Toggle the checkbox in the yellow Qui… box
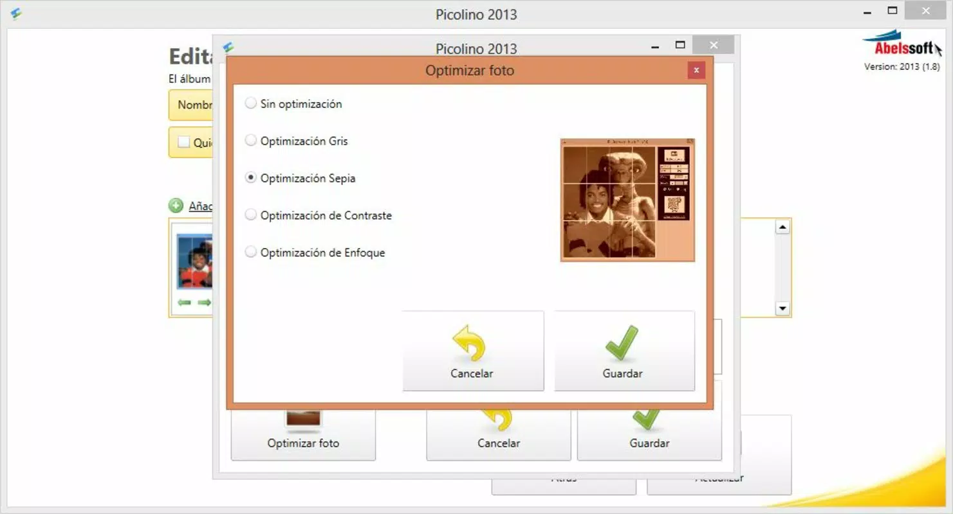This screenshot has width=953, height=514. pos(183,142)
